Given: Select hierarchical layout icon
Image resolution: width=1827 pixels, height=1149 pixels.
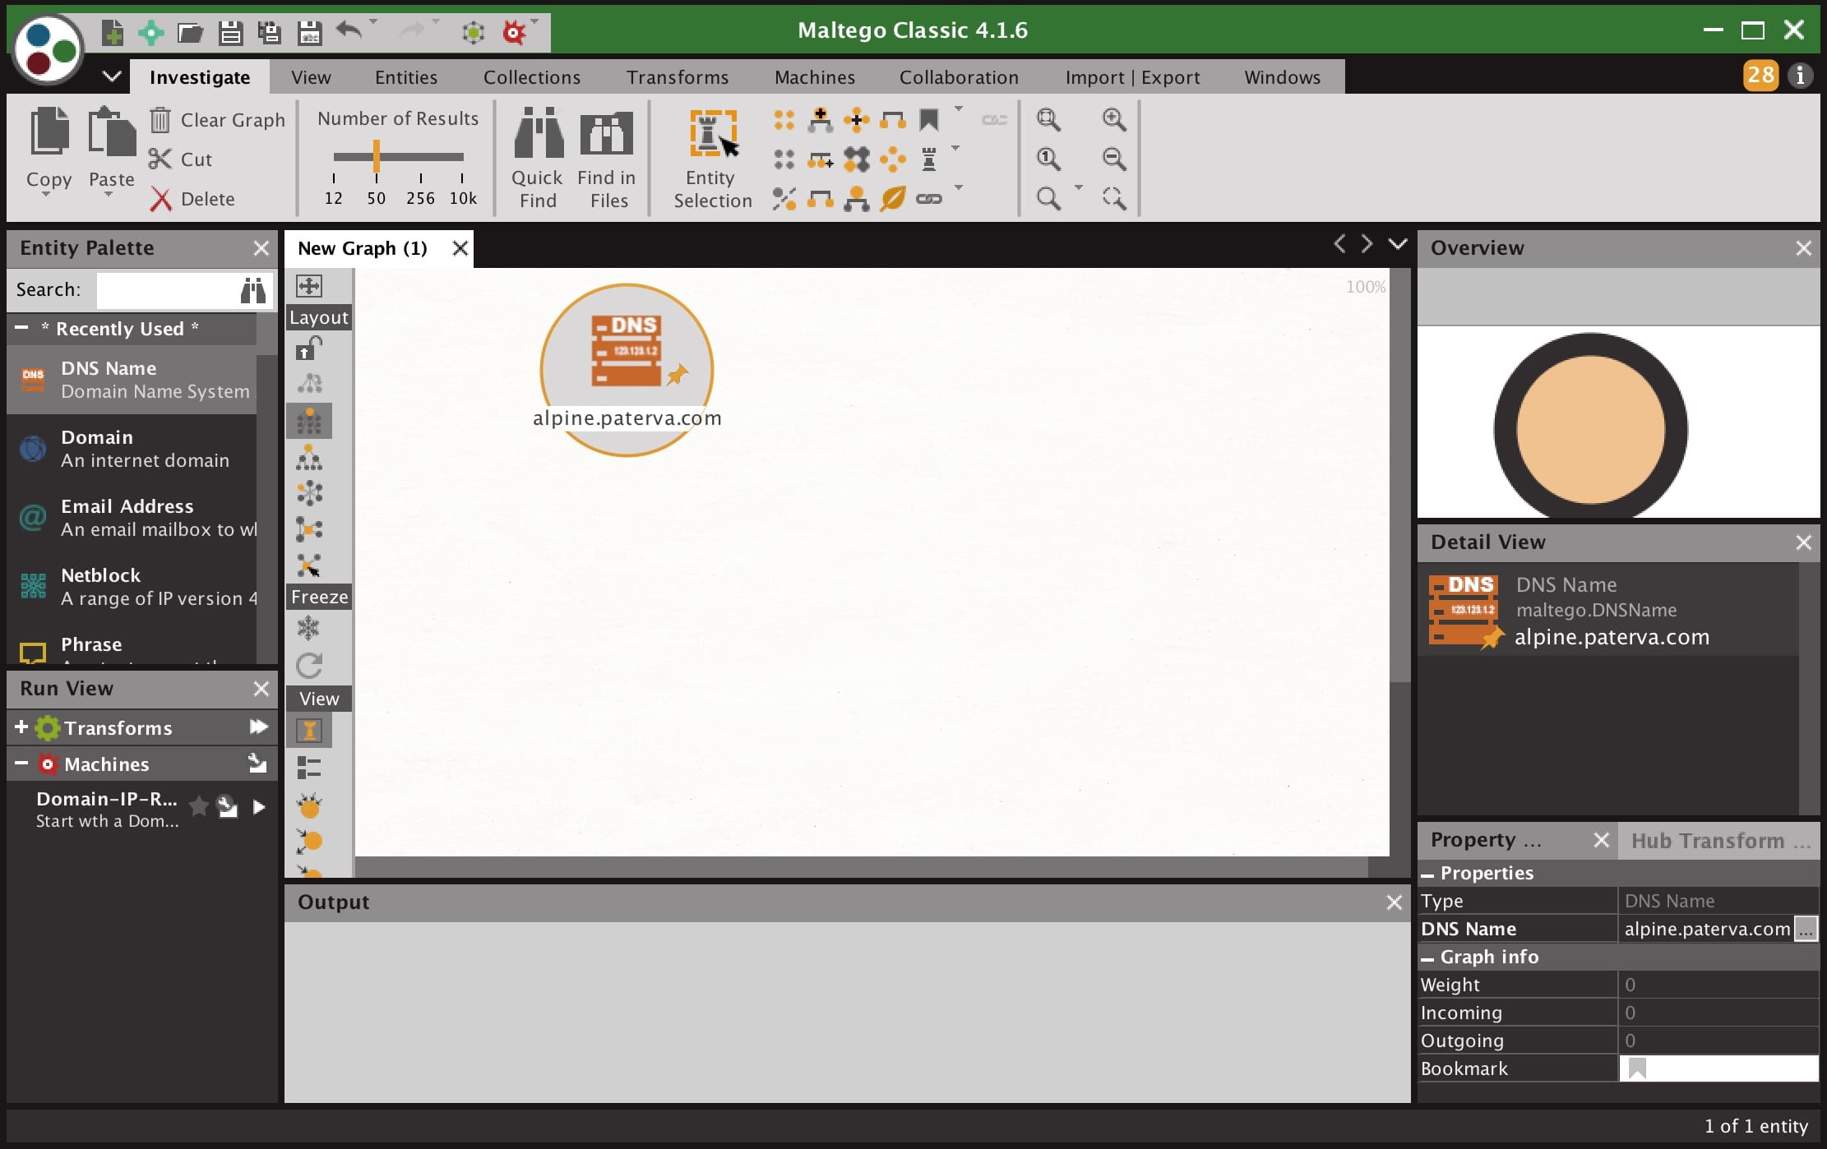Looking at the screenshot, I should point(309,458).
